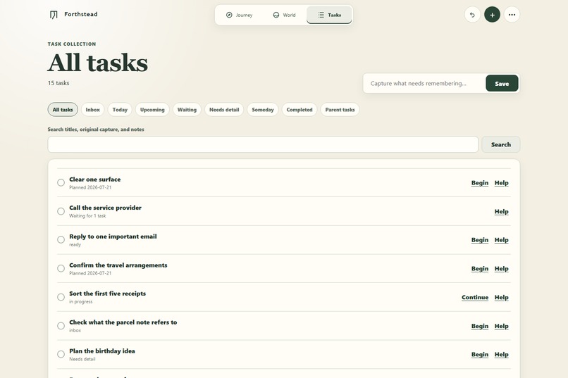Show Completed tasks

[x=300, y=110]
